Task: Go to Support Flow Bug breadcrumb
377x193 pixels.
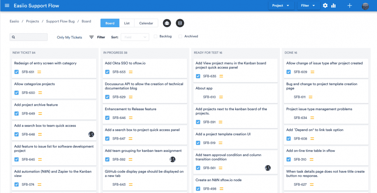Action: pos(60,21)
